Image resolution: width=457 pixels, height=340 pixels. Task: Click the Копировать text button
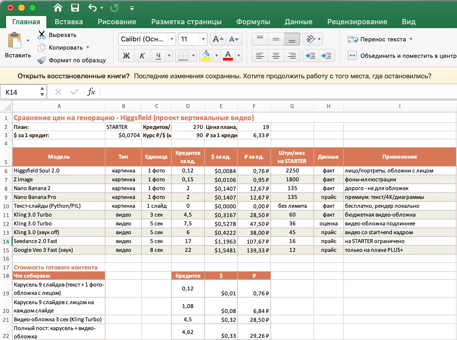tap(66, 48)
